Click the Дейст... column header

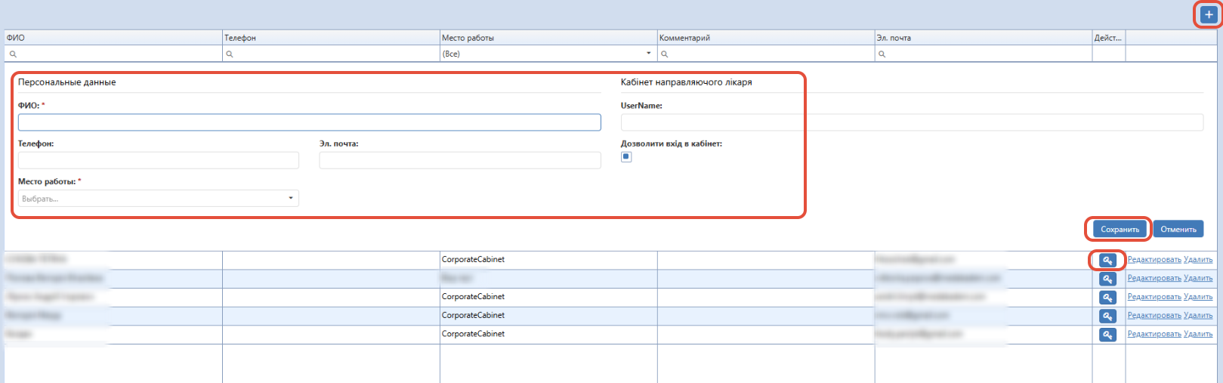(x=1109, y=38)
